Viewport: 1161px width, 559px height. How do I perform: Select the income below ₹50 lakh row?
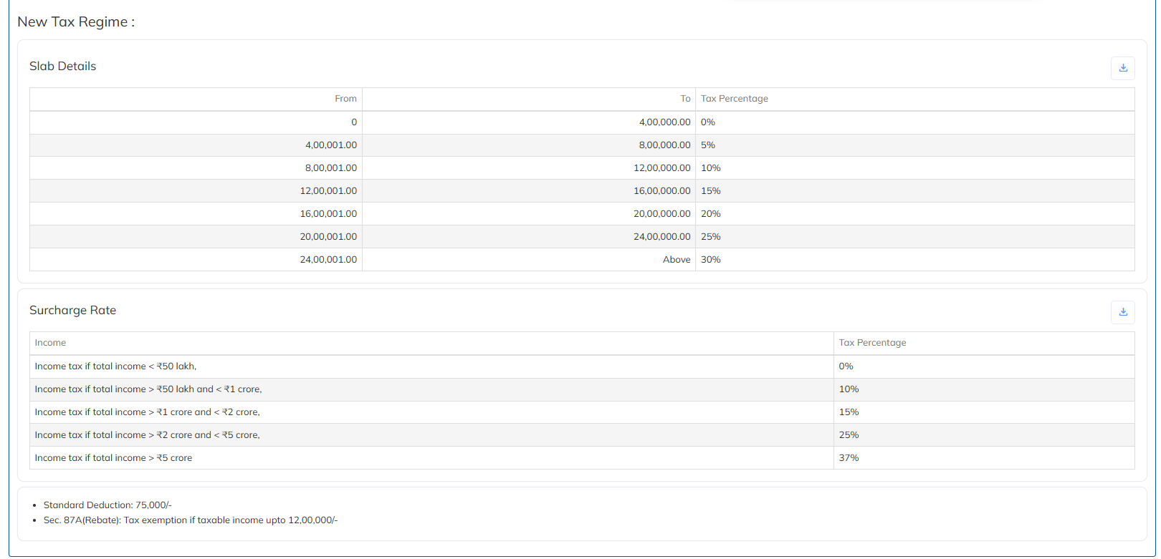click(x=115, y=366)
